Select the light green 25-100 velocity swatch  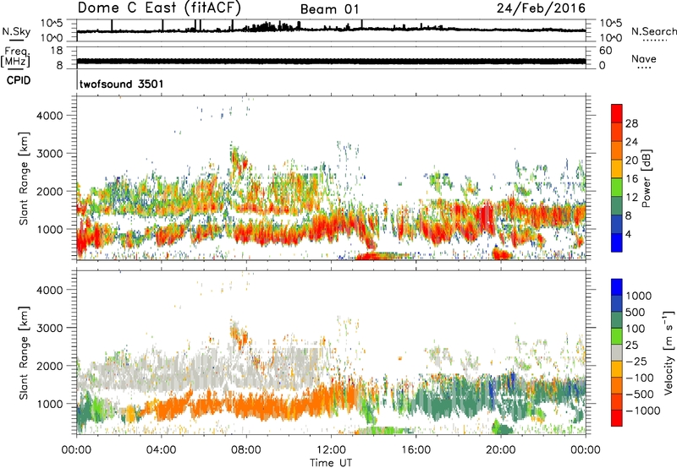pyautogui.click(x=617, y=336)
